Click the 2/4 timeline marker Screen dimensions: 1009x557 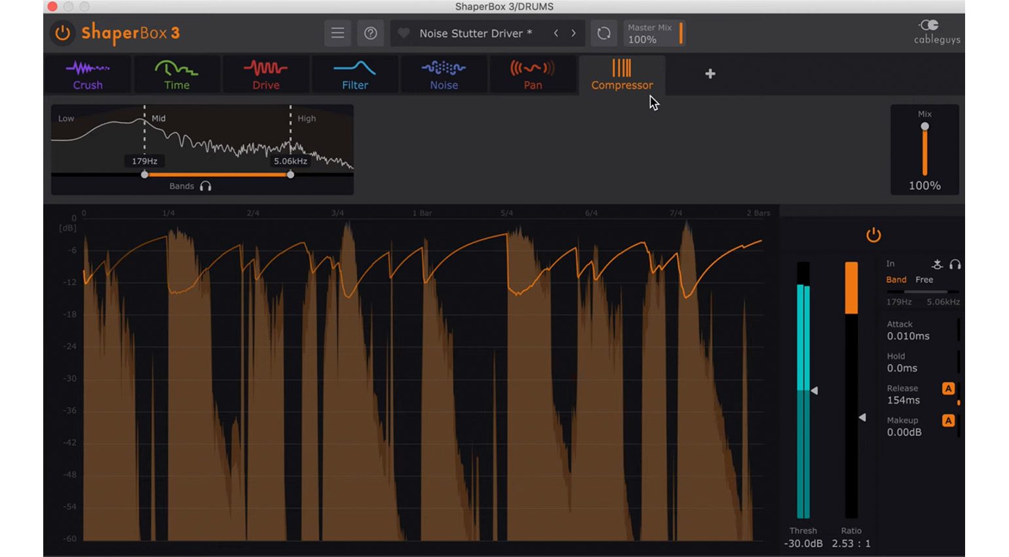(253, 213)
